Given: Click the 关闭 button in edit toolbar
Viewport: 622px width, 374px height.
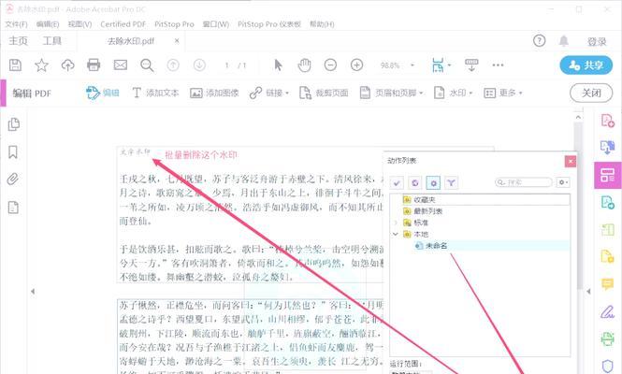Looking at the screenshot, I should pyautogui.click(x=590, y=93).
